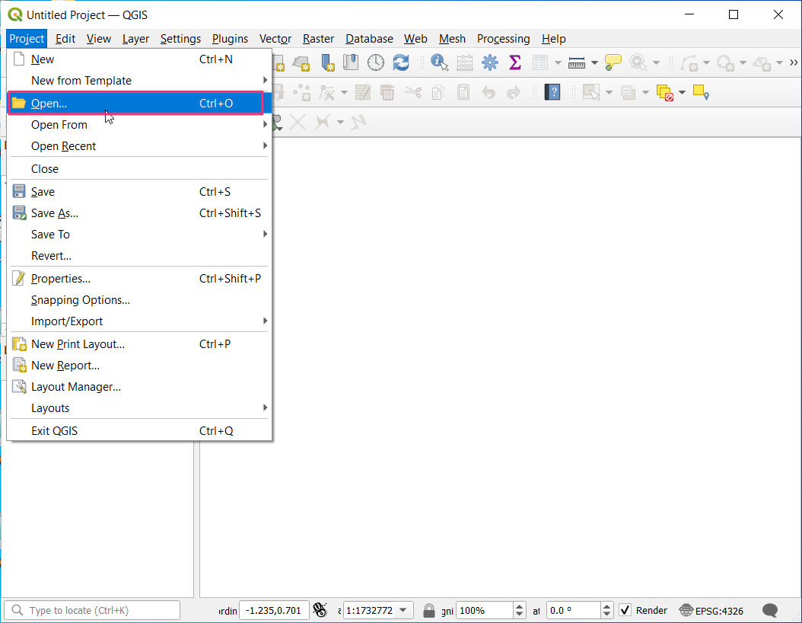
Task: Click the coordinate field showing -1.235,0.701
Action: pos(274,610)
